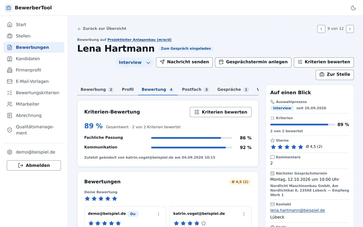
Task: Click the Mitarbeiter people icon
Action: click(10, 104)
